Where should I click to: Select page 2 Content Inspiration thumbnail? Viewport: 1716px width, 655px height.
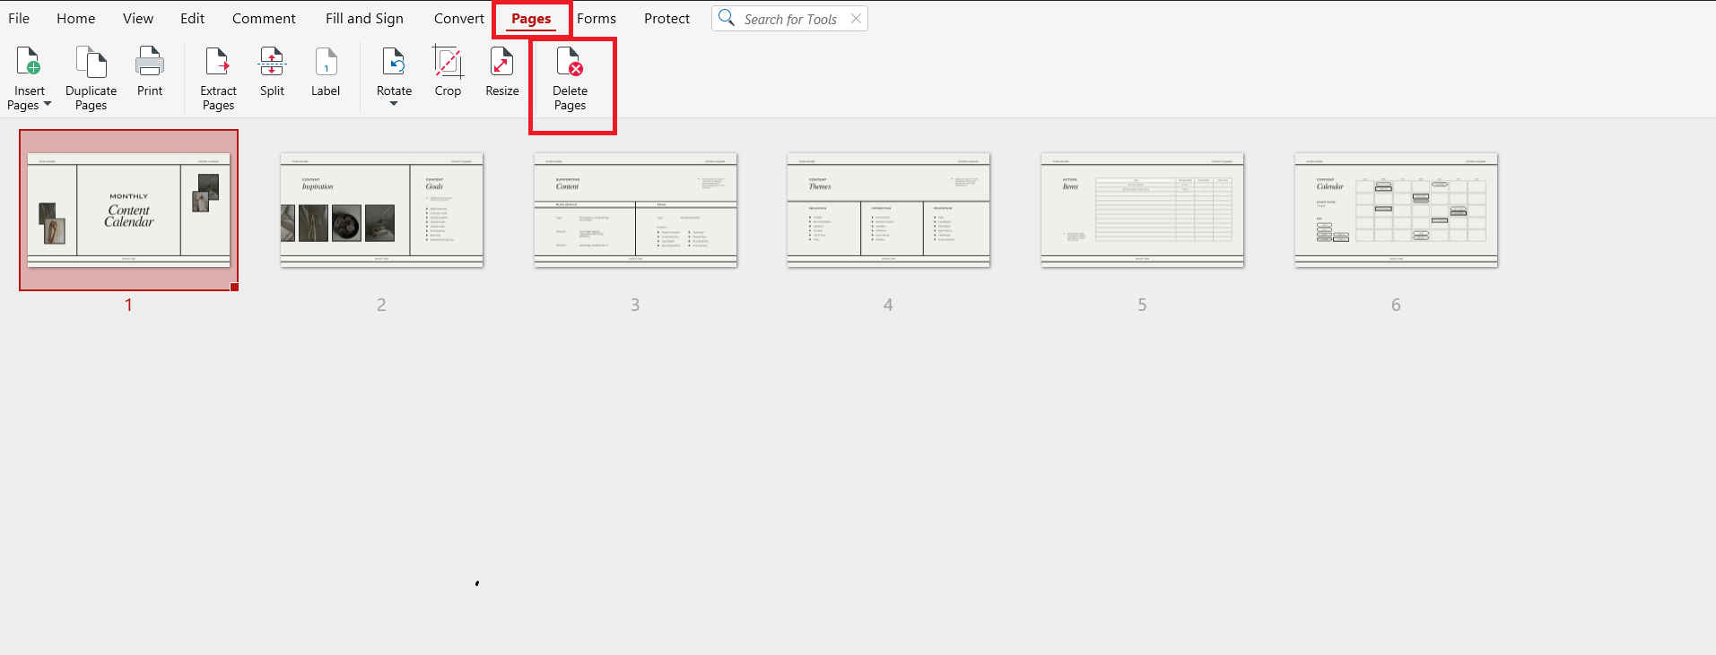click(382, 211)
